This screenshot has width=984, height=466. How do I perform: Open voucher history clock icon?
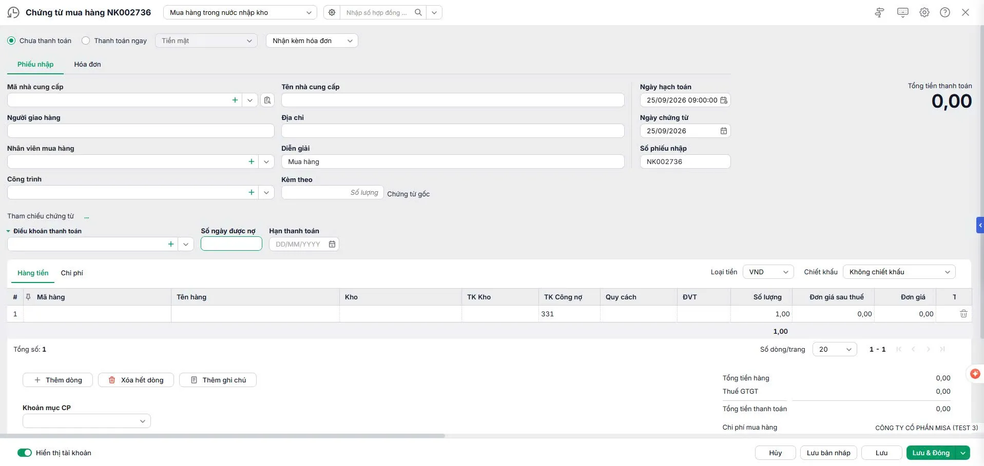(x=13, y=12)
